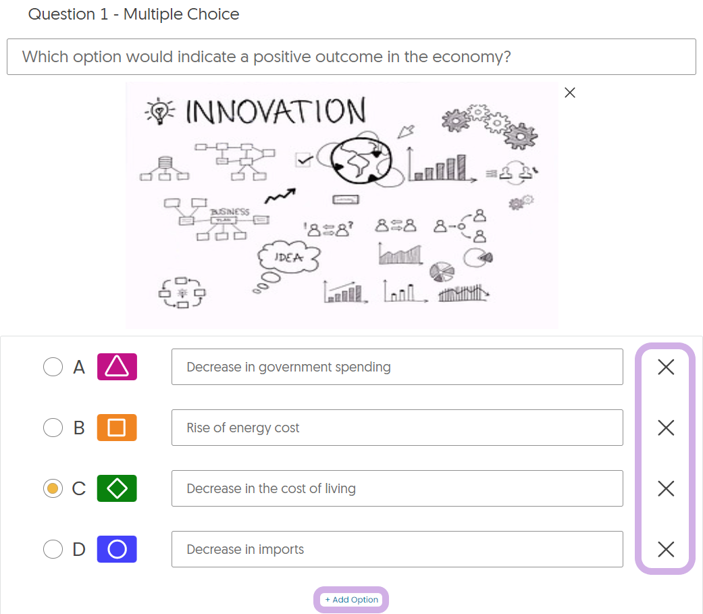
Task: Delete the 'Decrease in imports' option
Action: point(666,549)
